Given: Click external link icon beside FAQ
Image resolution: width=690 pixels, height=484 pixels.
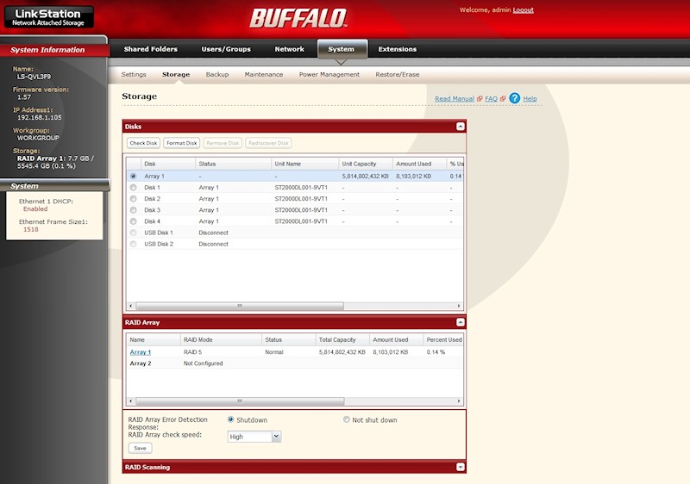Looking at the screenshot, I should [502, 99].
